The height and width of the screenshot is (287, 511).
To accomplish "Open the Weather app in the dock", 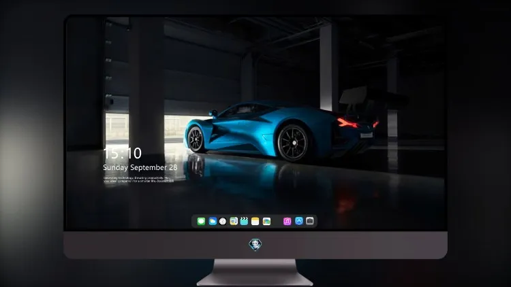I will point(213,221).
